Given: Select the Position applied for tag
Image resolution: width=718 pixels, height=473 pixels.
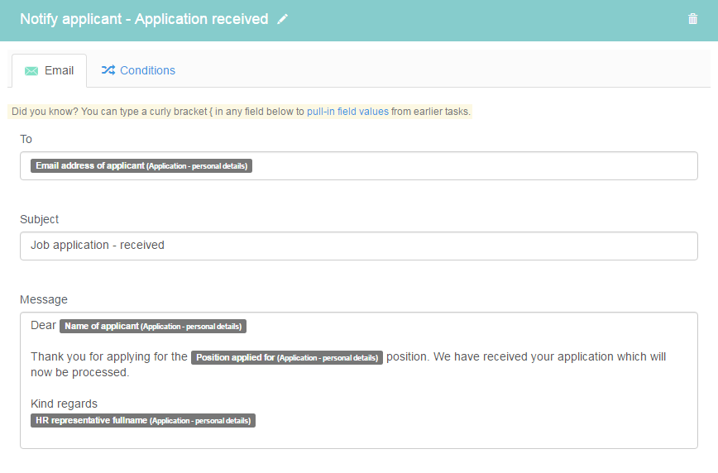Looking at the screenshot, I should (x=287, y=357).
